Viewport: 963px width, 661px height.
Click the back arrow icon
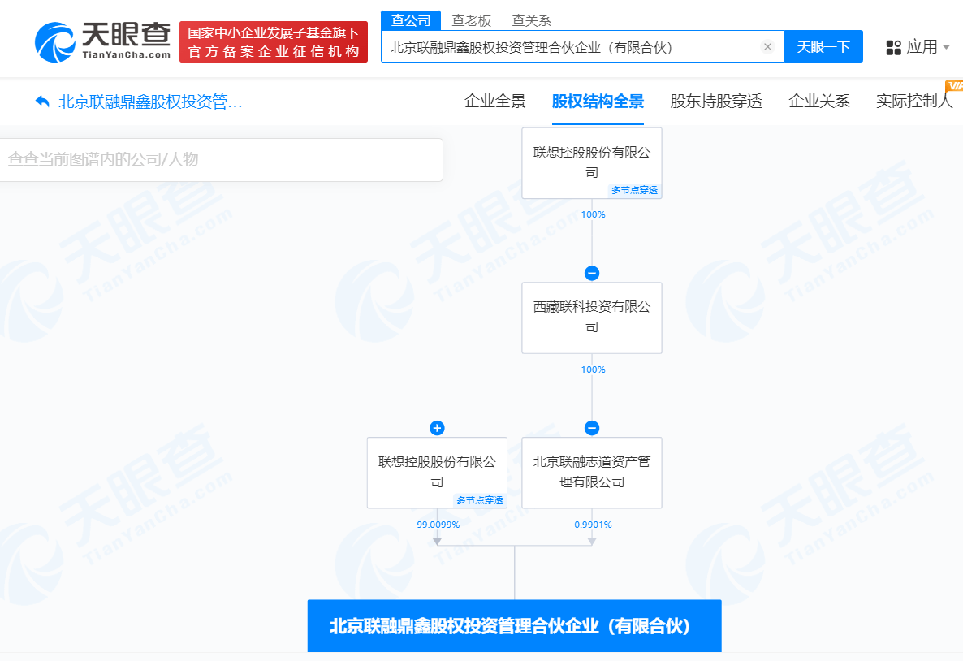(x=42, y=102)
